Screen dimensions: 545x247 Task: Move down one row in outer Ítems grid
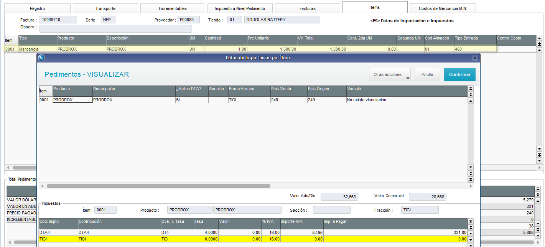539,149
